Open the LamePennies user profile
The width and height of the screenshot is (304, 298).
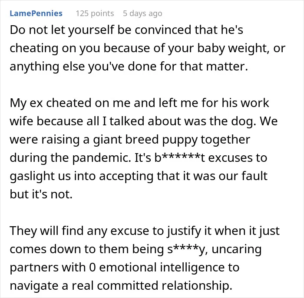pyautogui.click(x=36, y=13)
